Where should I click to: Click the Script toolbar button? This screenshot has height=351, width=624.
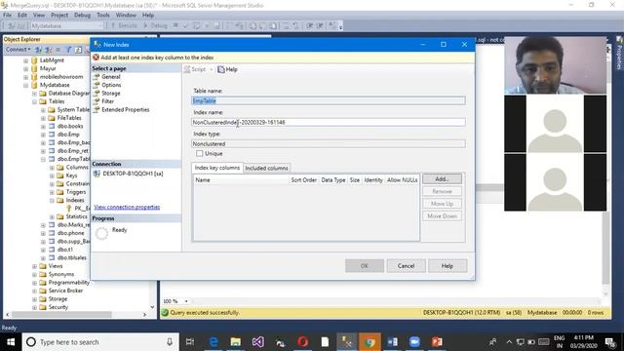tap(195, 69)
